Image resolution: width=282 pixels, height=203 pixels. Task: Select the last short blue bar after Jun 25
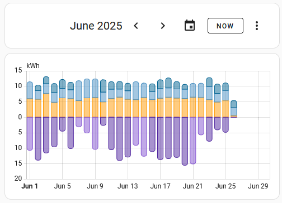click(234, 108)
